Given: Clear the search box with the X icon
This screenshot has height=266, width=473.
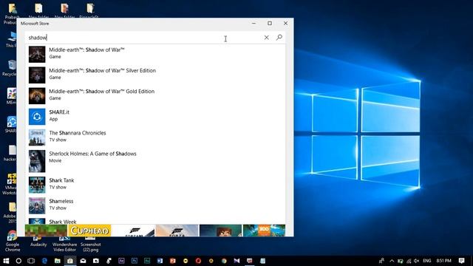Looking at the screenshot, I should 266,38.
